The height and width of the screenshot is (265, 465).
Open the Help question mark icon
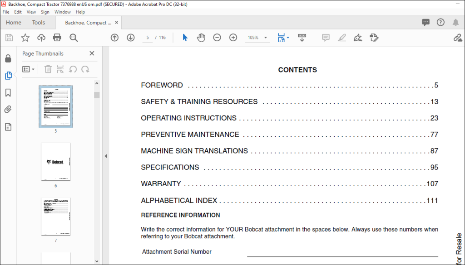(440, 23)
